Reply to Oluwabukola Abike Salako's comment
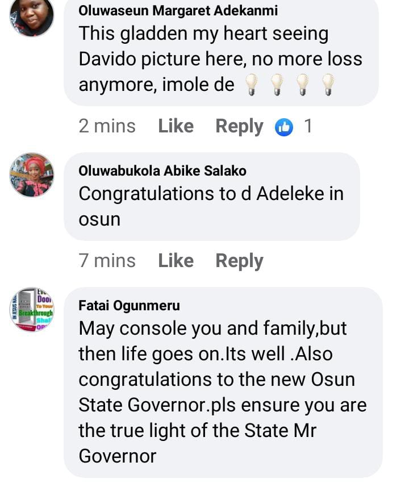Screen dimensions: 409x487 coord(239,261)
